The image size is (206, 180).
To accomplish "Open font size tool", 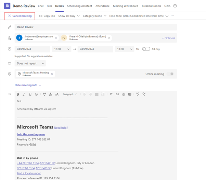I will click(x=57, y=94).
